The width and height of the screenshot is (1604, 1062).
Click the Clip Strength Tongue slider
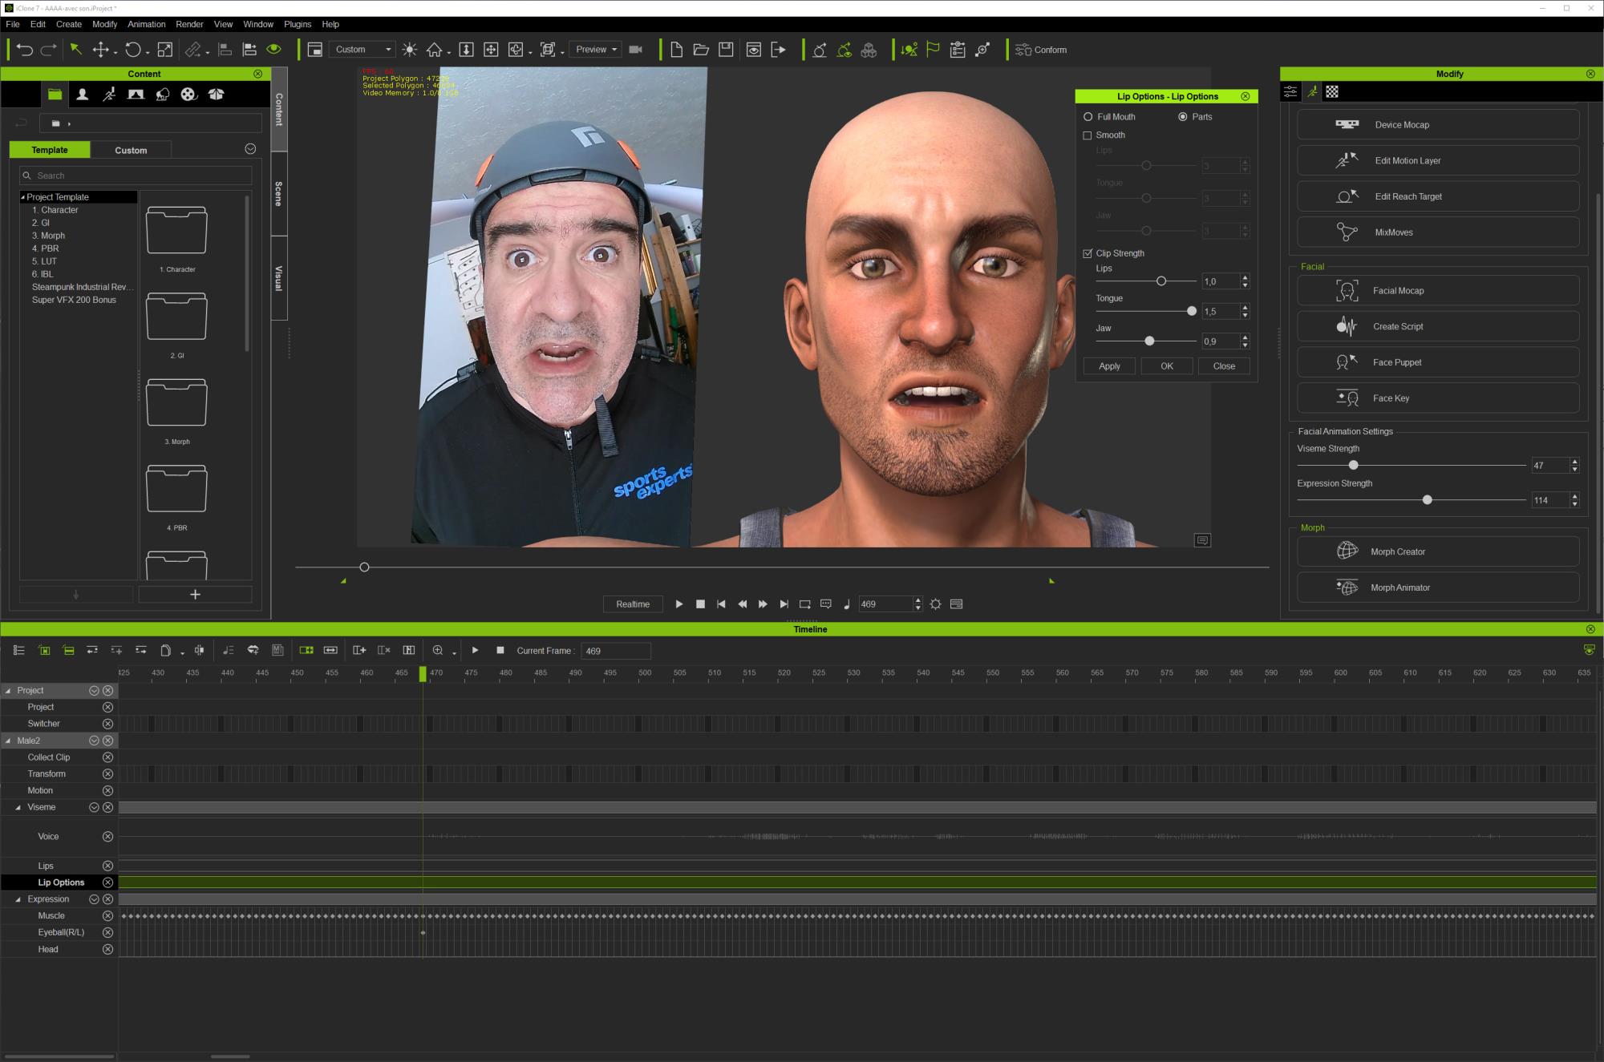point(1146,311)
